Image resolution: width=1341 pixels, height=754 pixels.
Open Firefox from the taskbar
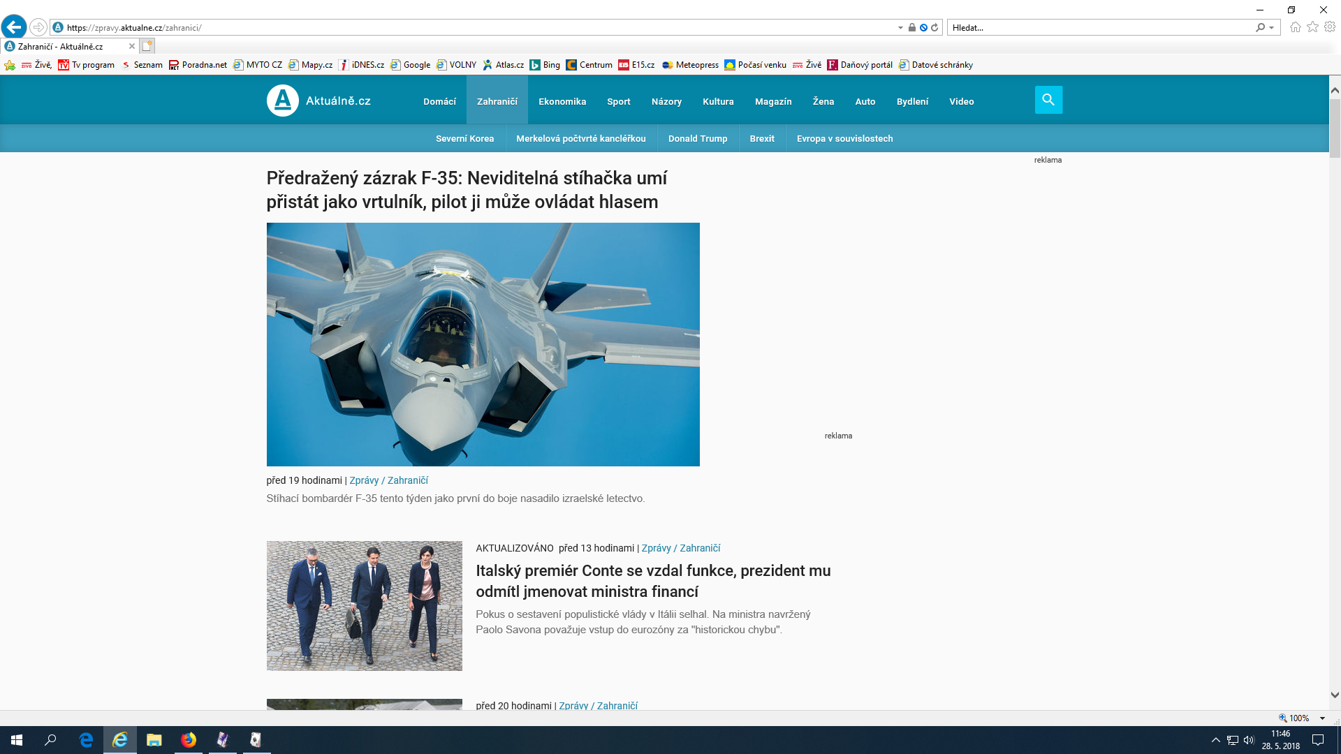[189, 740]
